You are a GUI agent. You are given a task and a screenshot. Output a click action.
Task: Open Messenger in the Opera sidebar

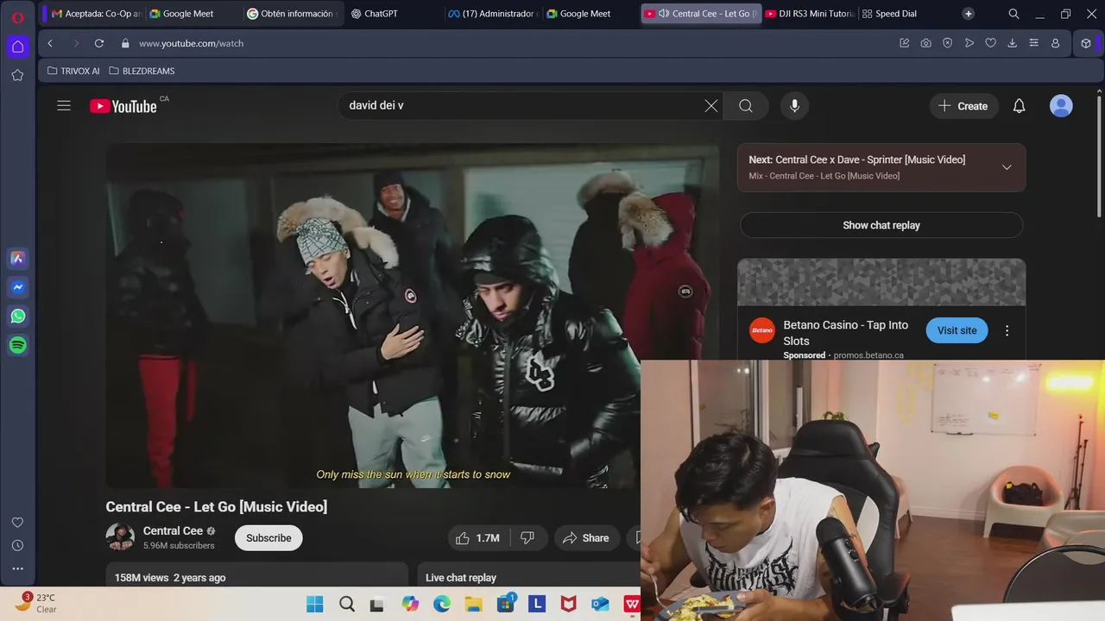tap(17, 287)
